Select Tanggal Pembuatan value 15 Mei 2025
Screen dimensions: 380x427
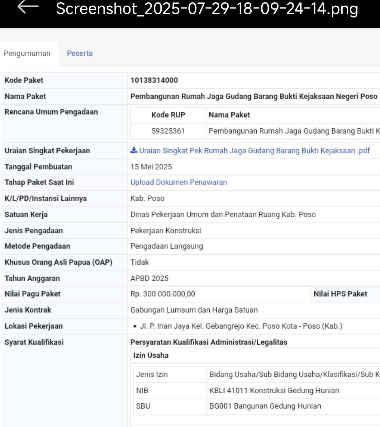pyautogui.click(x=151, y=167)
